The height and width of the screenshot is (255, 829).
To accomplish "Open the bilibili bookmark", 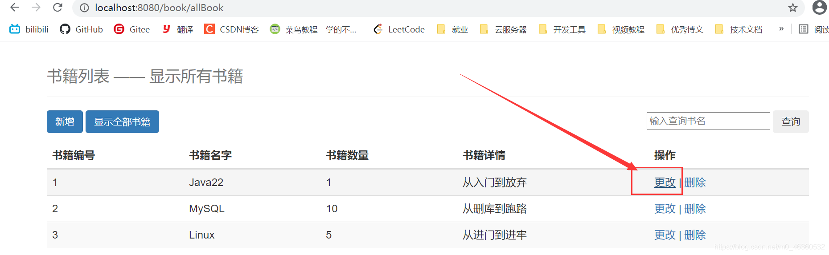I will pos(29,29).
